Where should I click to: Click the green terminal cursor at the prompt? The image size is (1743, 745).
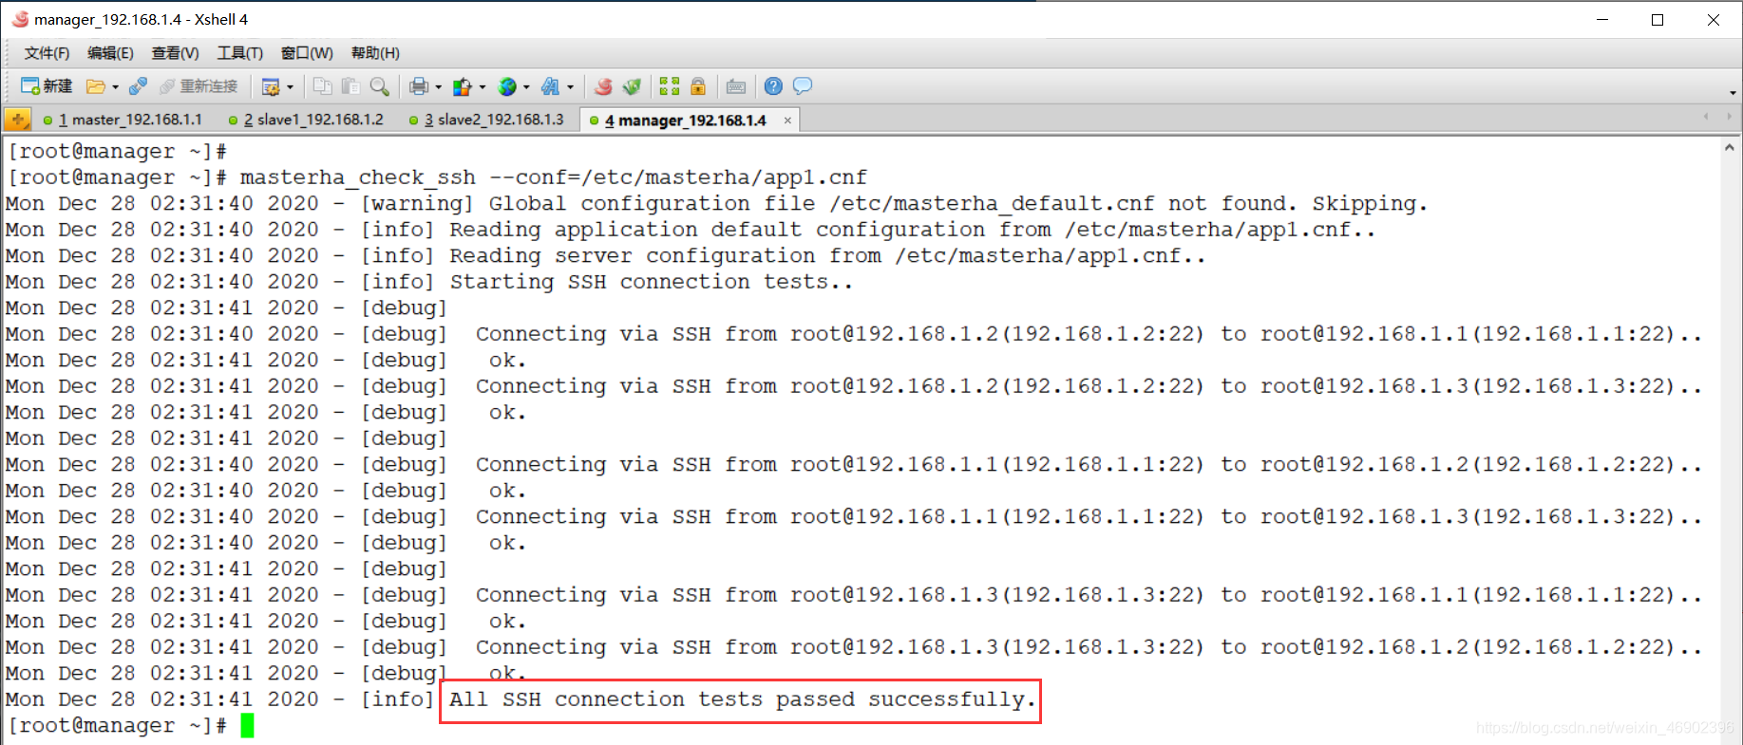247,726
